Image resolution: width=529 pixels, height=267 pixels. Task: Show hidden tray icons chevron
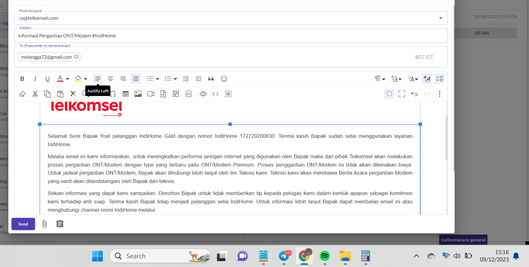(417, 256)
